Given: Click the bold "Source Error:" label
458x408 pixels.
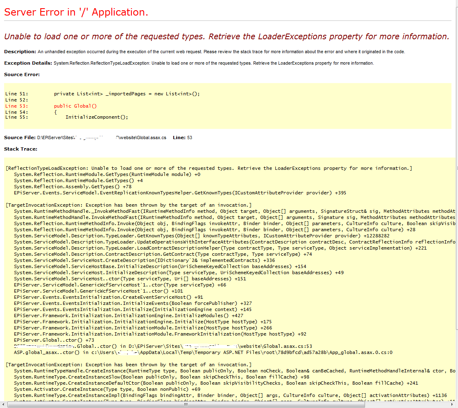Looking at the screenshot, I should point(22,74).
